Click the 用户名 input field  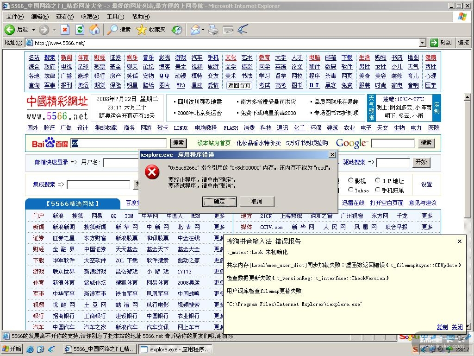[121, 163]
